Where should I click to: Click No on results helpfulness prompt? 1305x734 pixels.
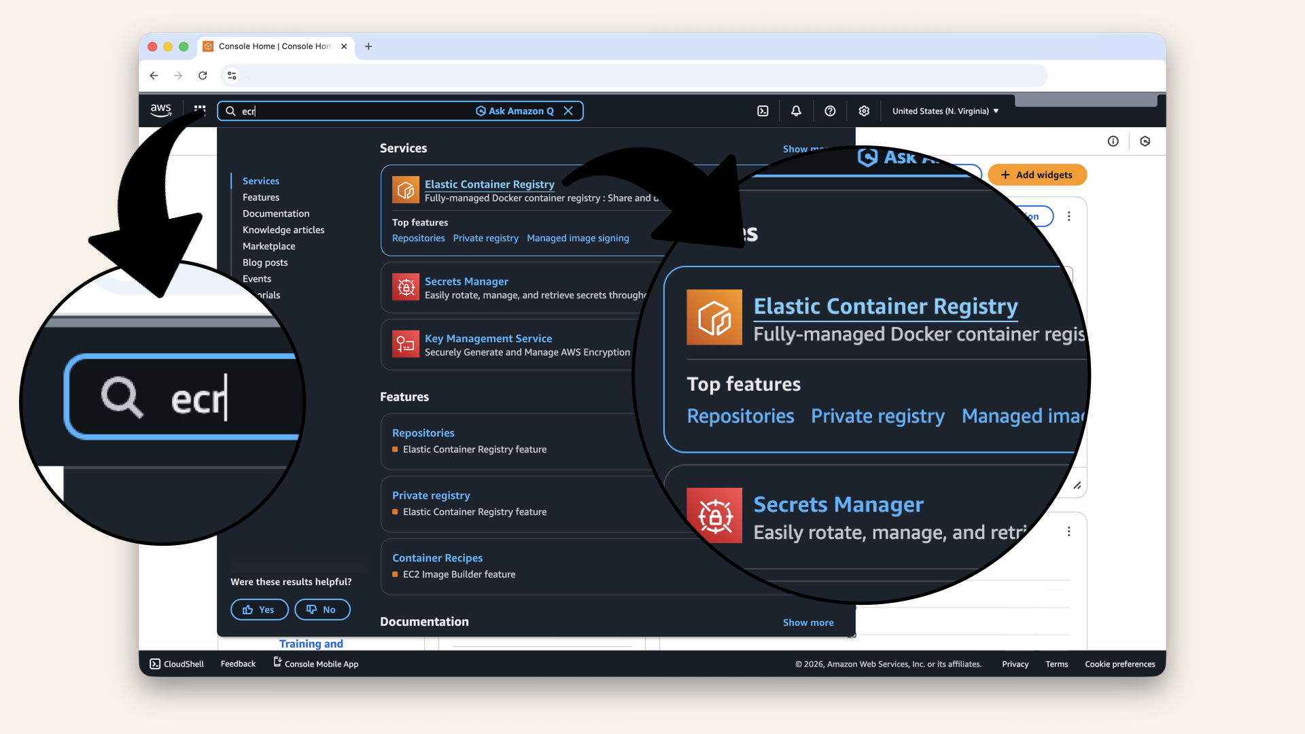click(322, 609)
